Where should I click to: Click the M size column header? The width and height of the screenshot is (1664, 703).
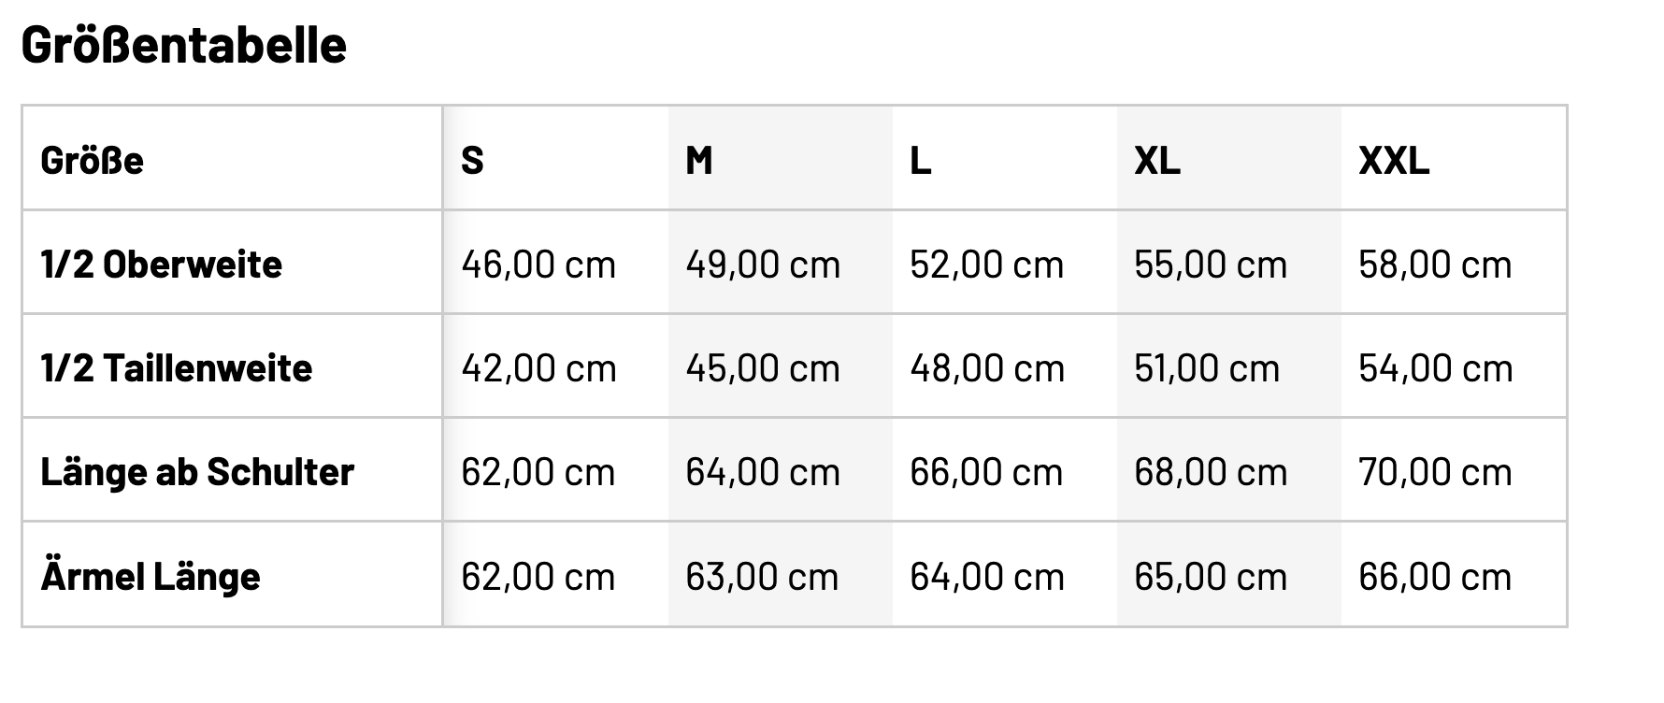699,161
